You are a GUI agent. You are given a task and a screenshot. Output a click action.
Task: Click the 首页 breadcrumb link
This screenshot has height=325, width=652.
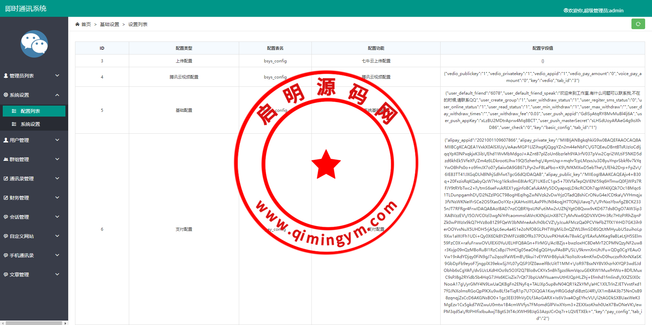click(x=86, y=24)
